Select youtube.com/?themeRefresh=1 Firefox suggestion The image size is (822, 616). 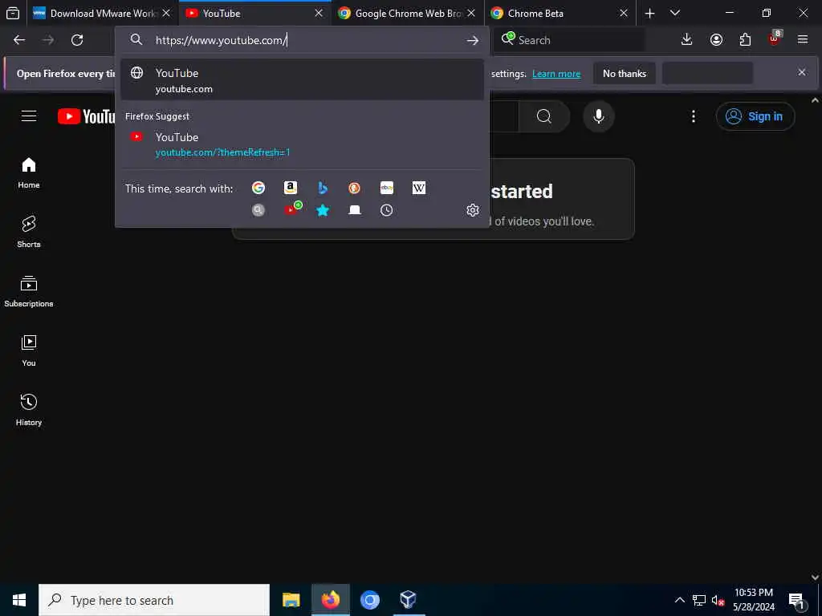(302, 144)
